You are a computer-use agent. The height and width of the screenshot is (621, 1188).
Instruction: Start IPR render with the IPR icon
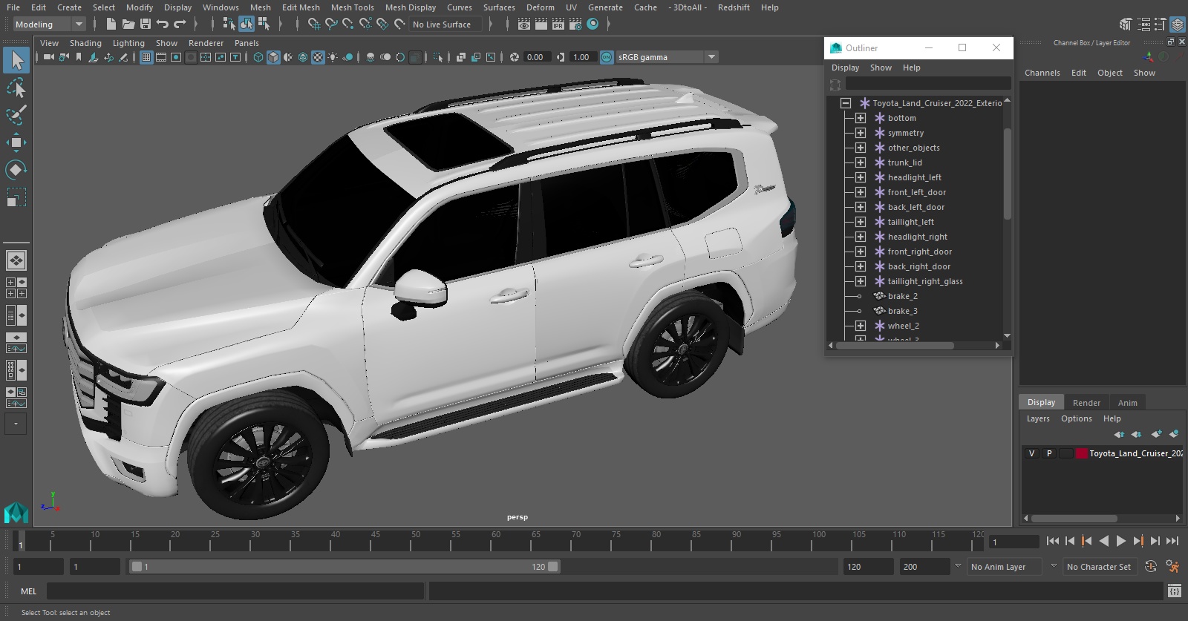[558, 24]
